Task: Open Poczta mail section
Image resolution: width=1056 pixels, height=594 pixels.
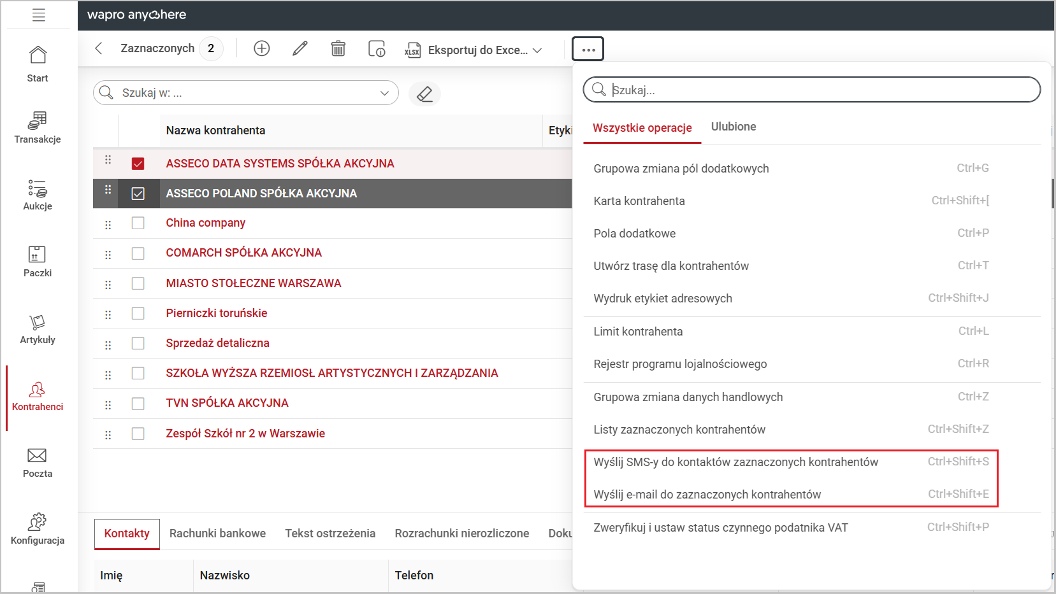Action: pyautogui.click(x=38, y=462)
